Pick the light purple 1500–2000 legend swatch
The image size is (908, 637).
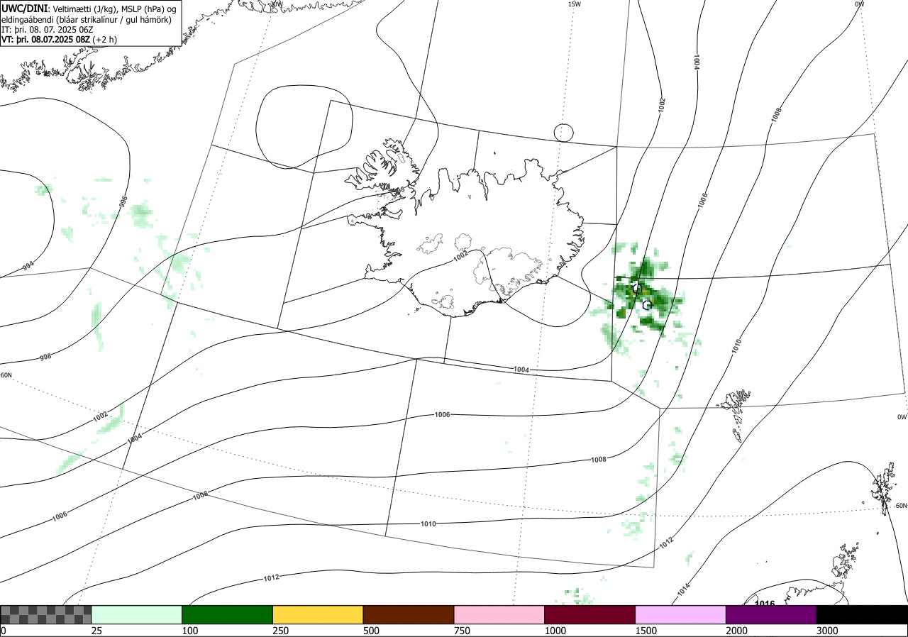681,614
